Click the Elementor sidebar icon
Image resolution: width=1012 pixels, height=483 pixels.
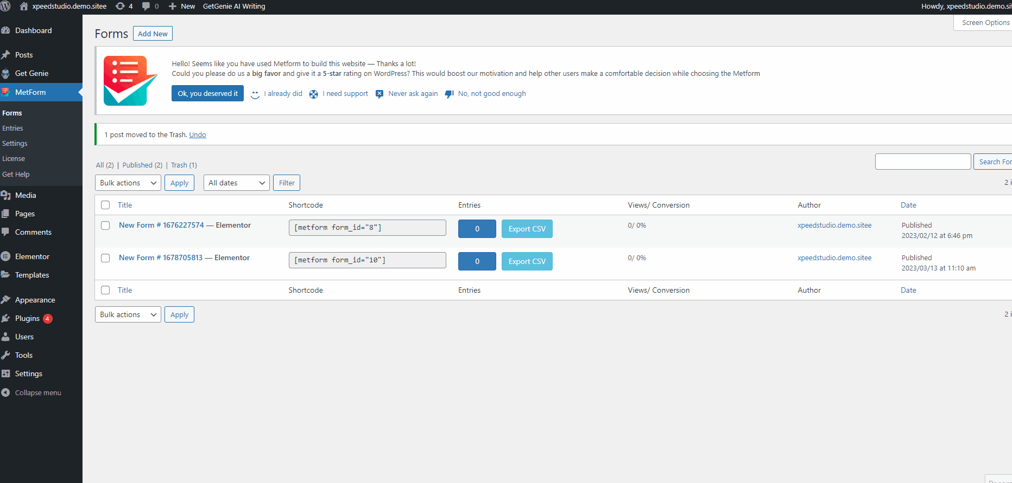tap(5, 256)
